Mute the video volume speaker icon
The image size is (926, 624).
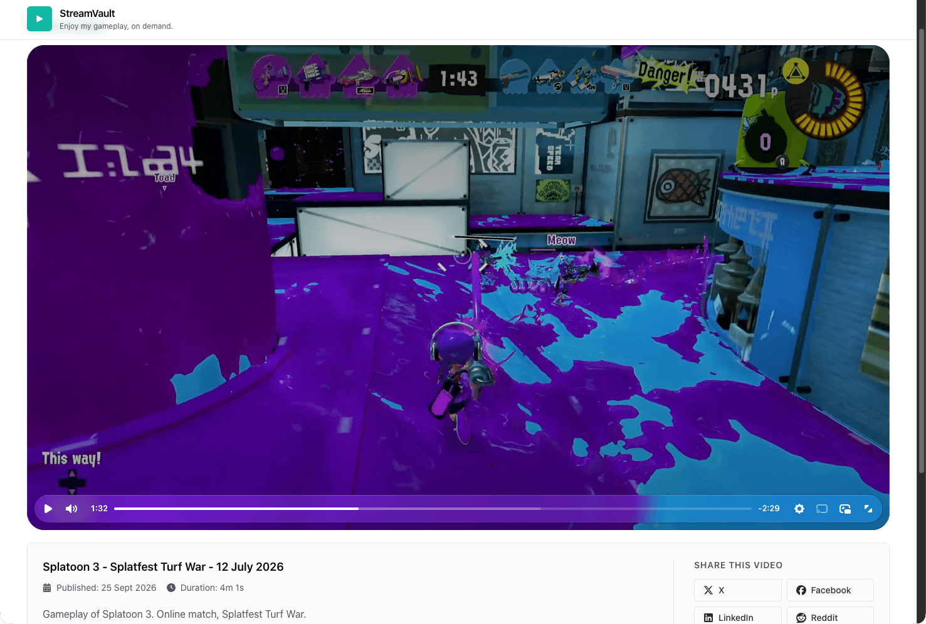(x=71, y=509)
